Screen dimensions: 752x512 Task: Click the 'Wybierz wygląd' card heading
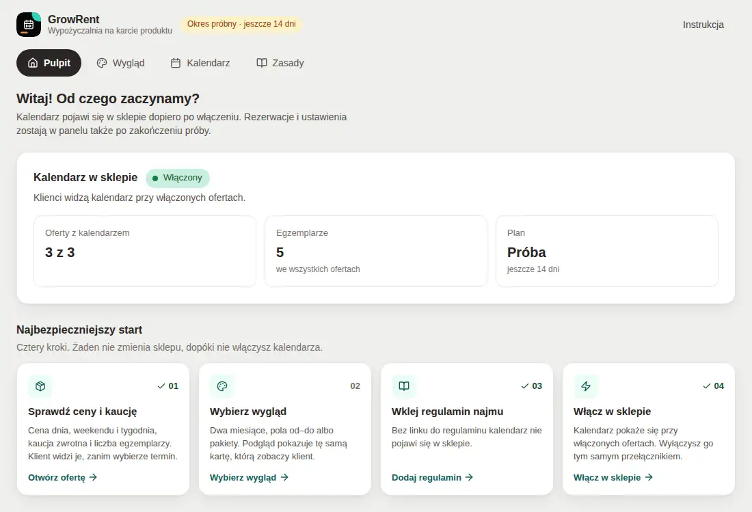[248, 412]
